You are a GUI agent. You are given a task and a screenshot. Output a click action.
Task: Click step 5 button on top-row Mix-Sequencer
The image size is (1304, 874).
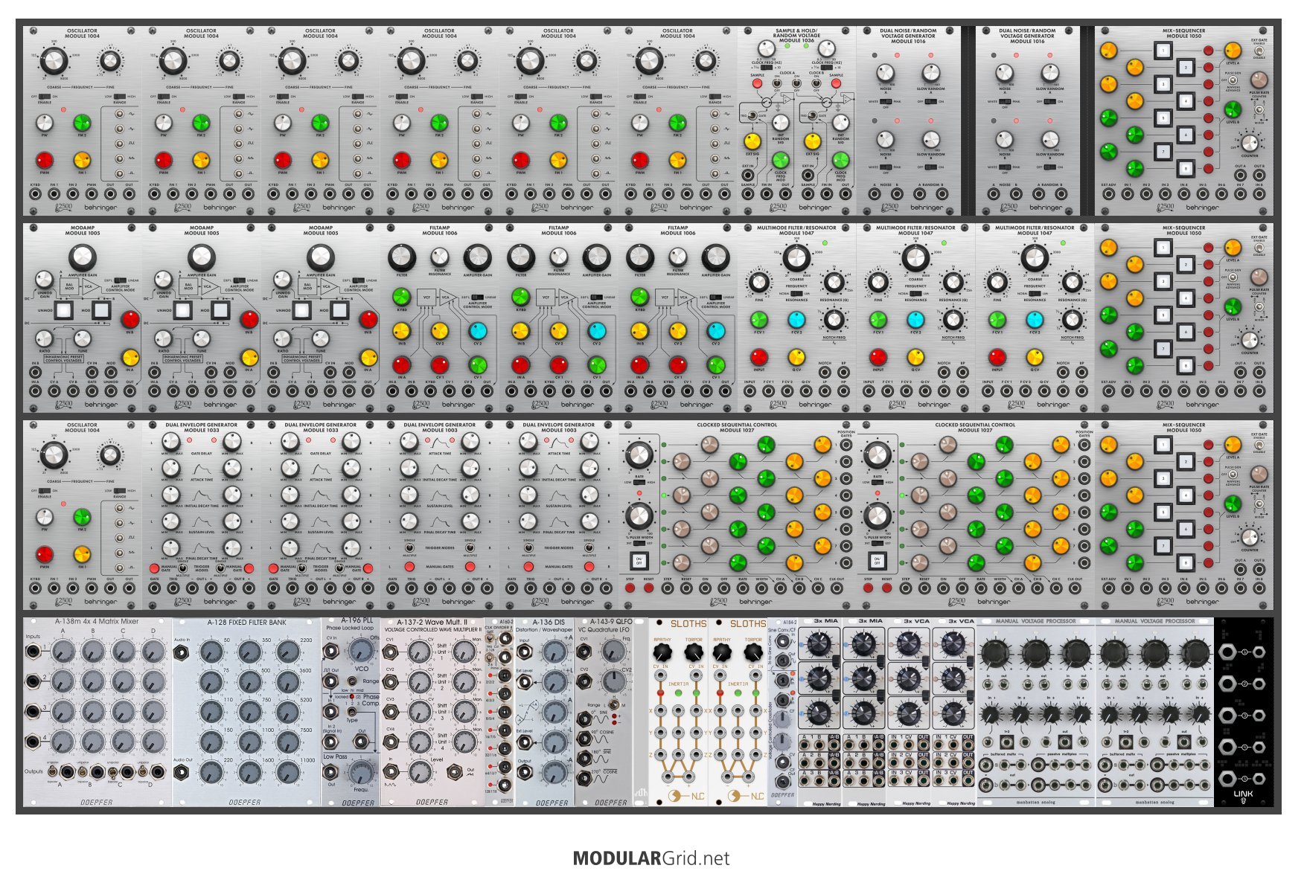pos(1163,118)
